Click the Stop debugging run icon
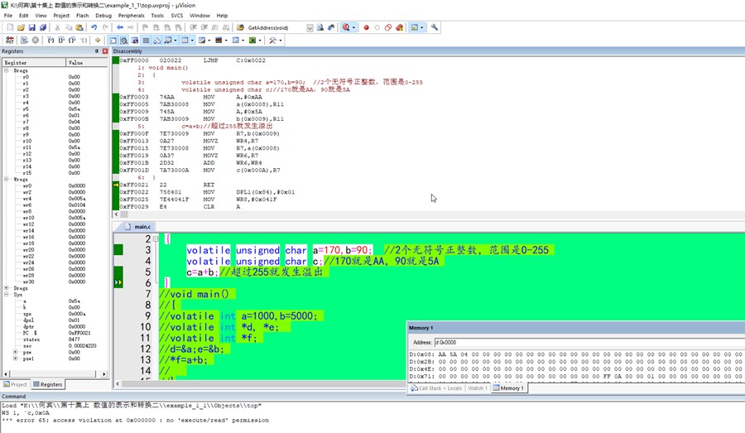Image resolution: width=745 pixels, height=433 pixels. pos(36,40)
